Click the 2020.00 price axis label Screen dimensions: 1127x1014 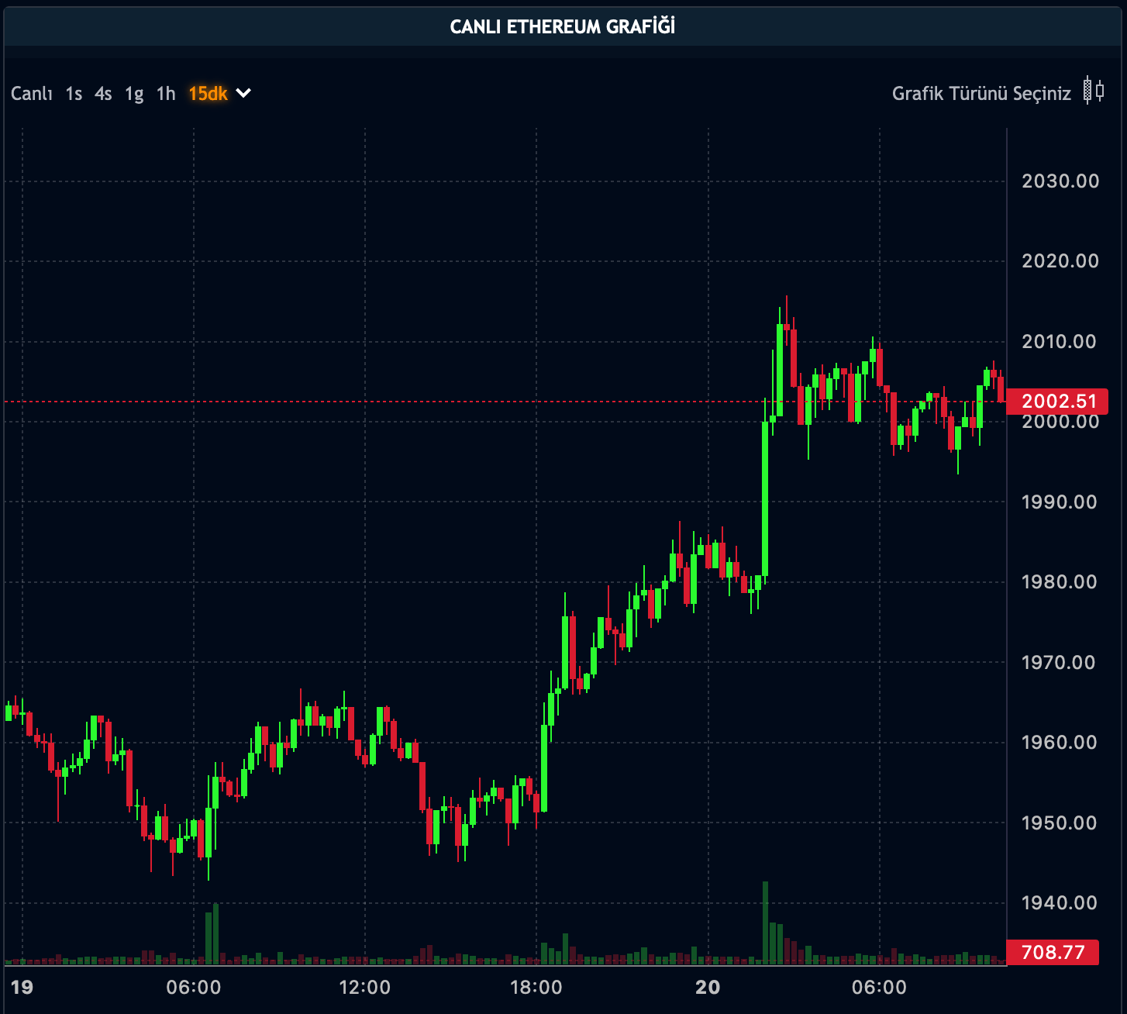click(x=1060, y=261)
